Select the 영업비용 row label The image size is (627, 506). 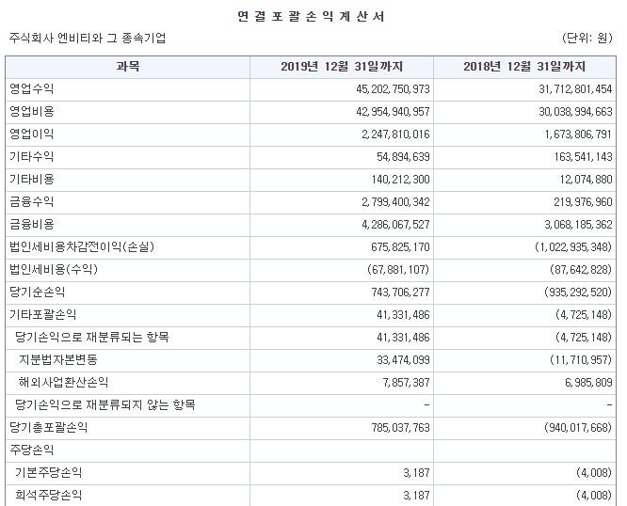tap(32, 111)
